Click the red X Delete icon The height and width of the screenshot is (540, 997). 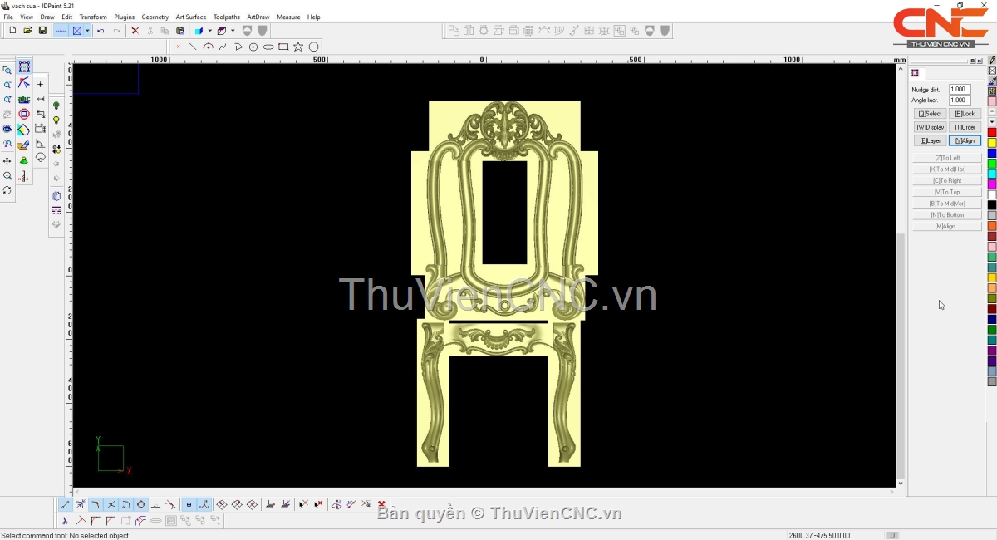(x=135, y=31)
